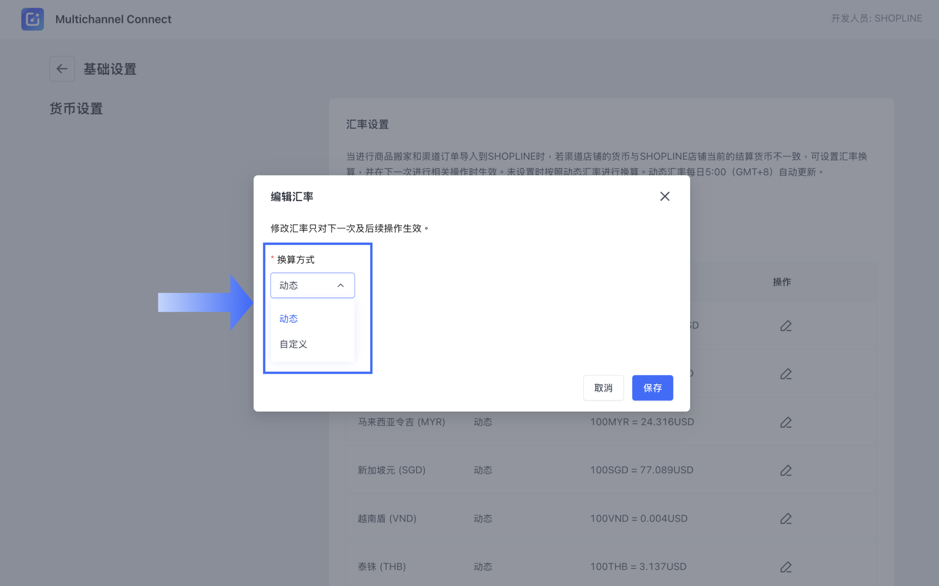Screen dimensions: 939x586
Task: Click the 新加坡元 (SGD) currency row
Action: 391,470
